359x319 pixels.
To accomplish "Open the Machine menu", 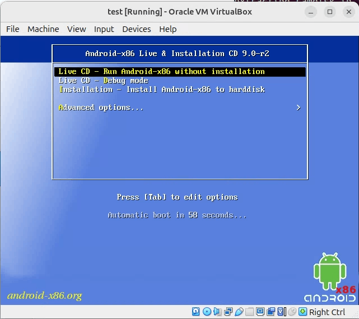I will tap(43, 29).
